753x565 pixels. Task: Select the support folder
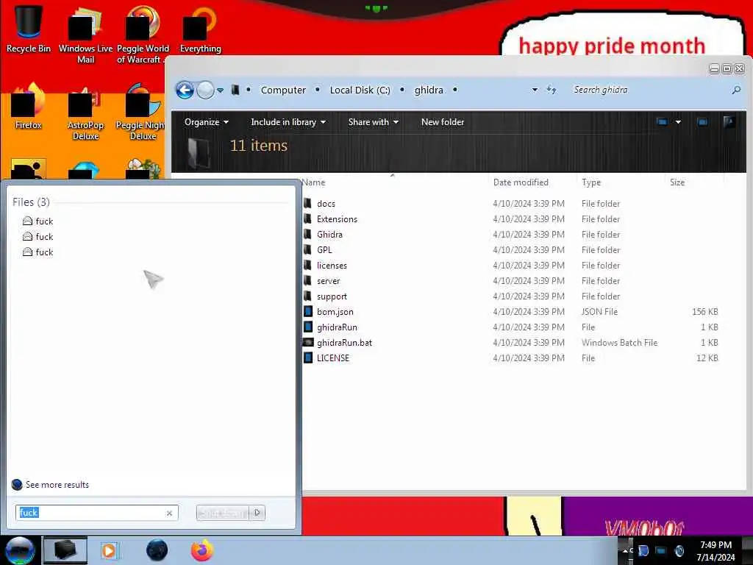512,296
